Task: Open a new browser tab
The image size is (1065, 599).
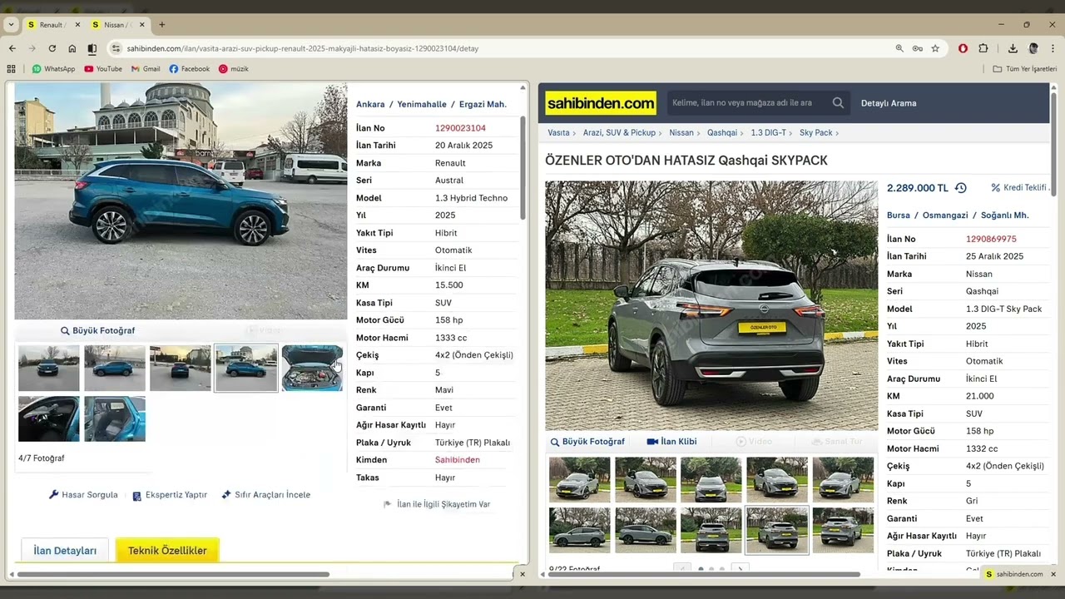Action: 161,25
